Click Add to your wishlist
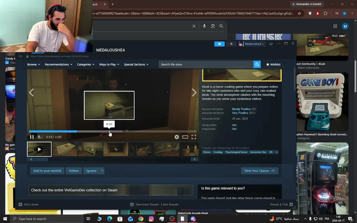This screenshot has height=223, width=357. 47,171
